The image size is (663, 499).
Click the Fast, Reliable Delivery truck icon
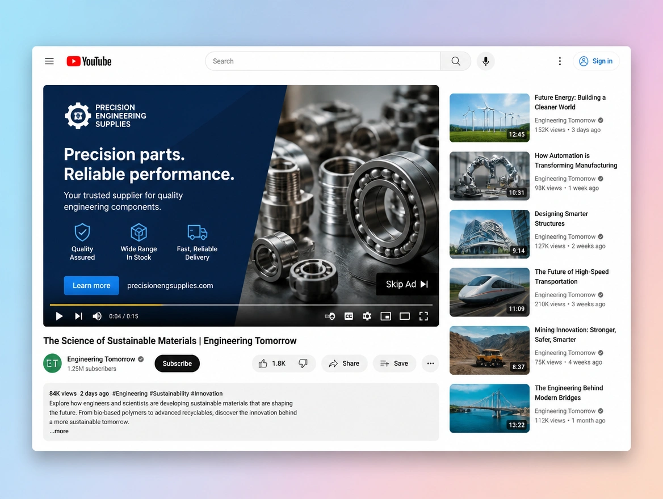click(197, 232)
